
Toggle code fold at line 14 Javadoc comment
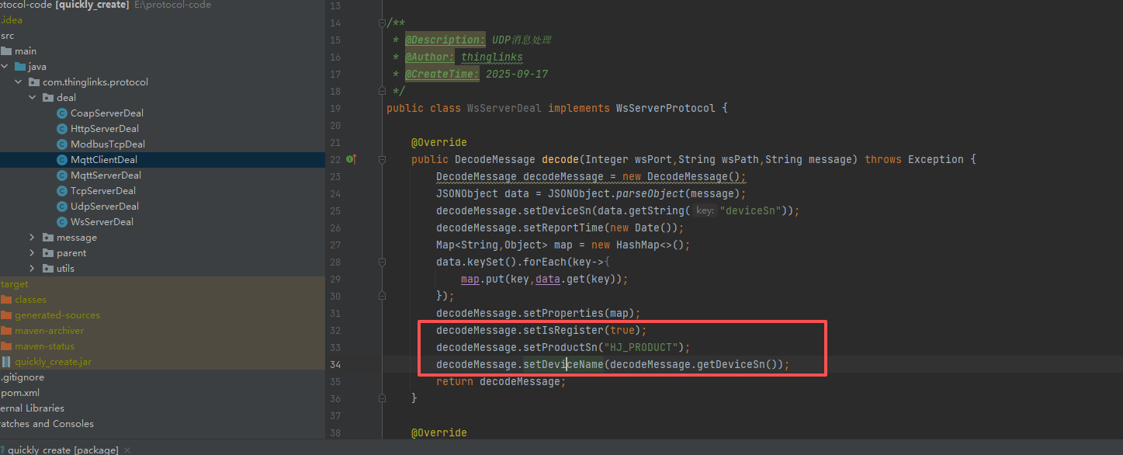coord(382,23)
